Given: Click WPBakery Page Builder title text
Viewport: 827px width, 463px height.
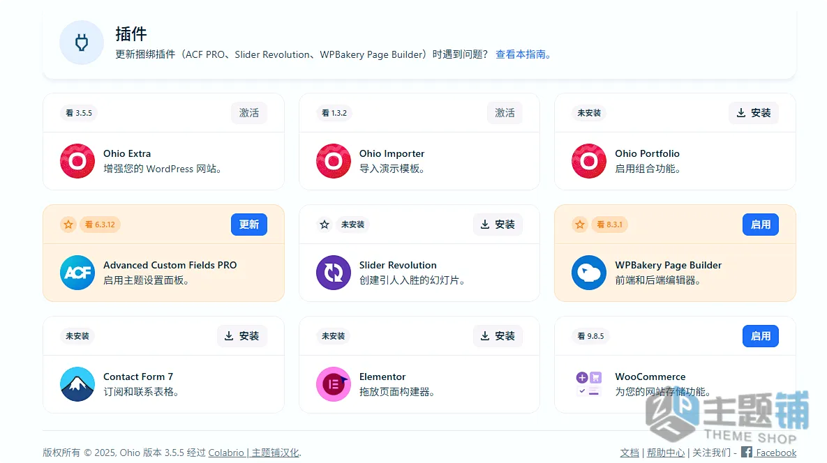Looking at the screenshot, I should pos(669,265).
